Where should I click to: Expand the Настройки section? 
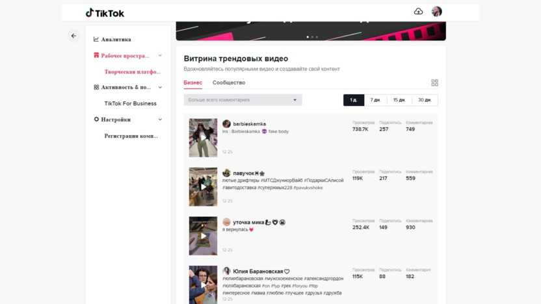click(160, 120)
